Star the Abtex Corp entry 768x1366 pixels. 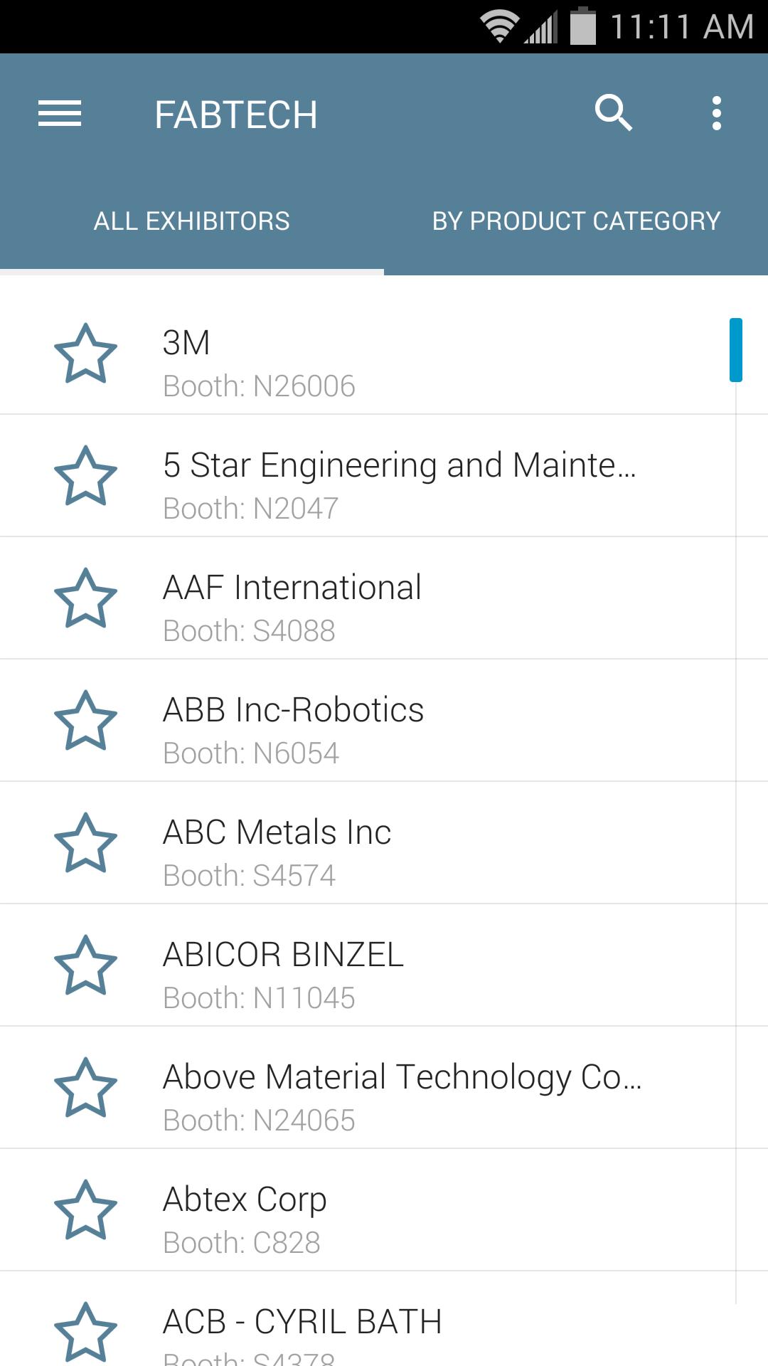point(86,1210)
